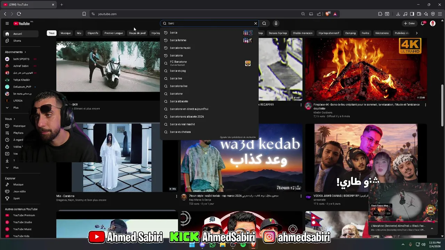Open Historique in sidebar

[21, 126]
